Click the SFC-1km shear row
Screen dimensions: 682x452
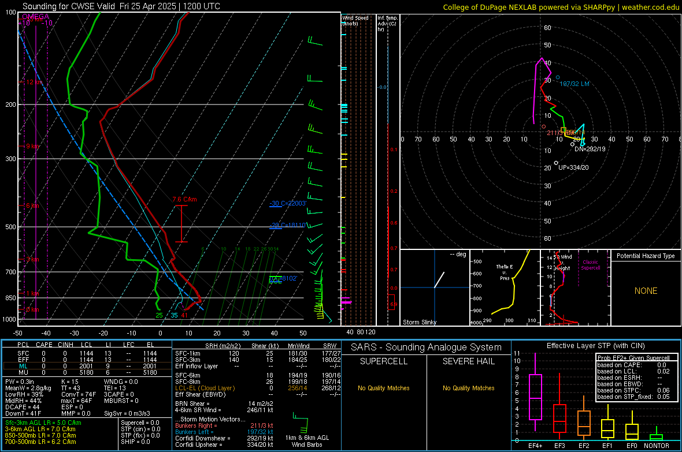coord(258,353)
